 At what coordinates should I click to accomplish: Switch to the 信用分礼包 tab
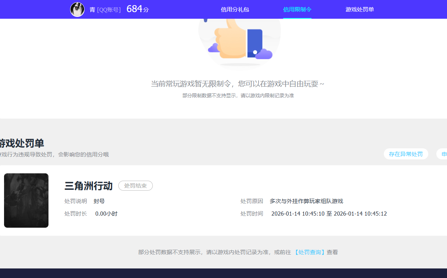click(234, 9)
